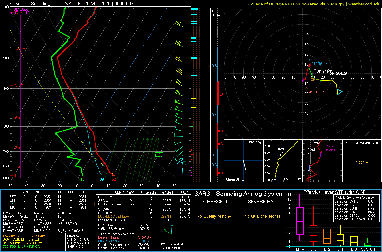Click No Quality Matches under SUPERCELL
The width and height of the screenshot is (382, 252).
click(215, 216)
